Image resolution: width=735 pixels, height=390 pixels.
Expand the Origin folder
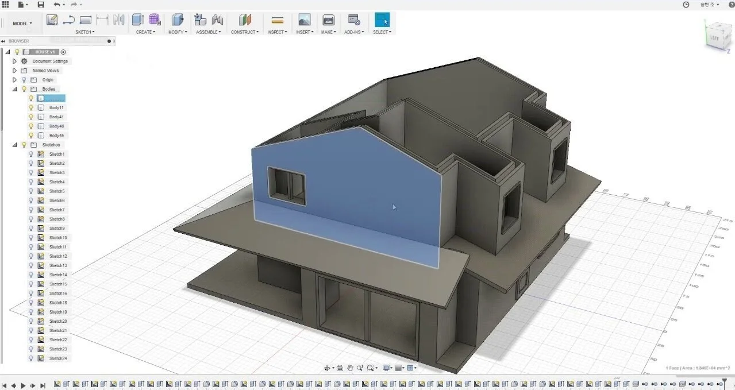[14, 80]
